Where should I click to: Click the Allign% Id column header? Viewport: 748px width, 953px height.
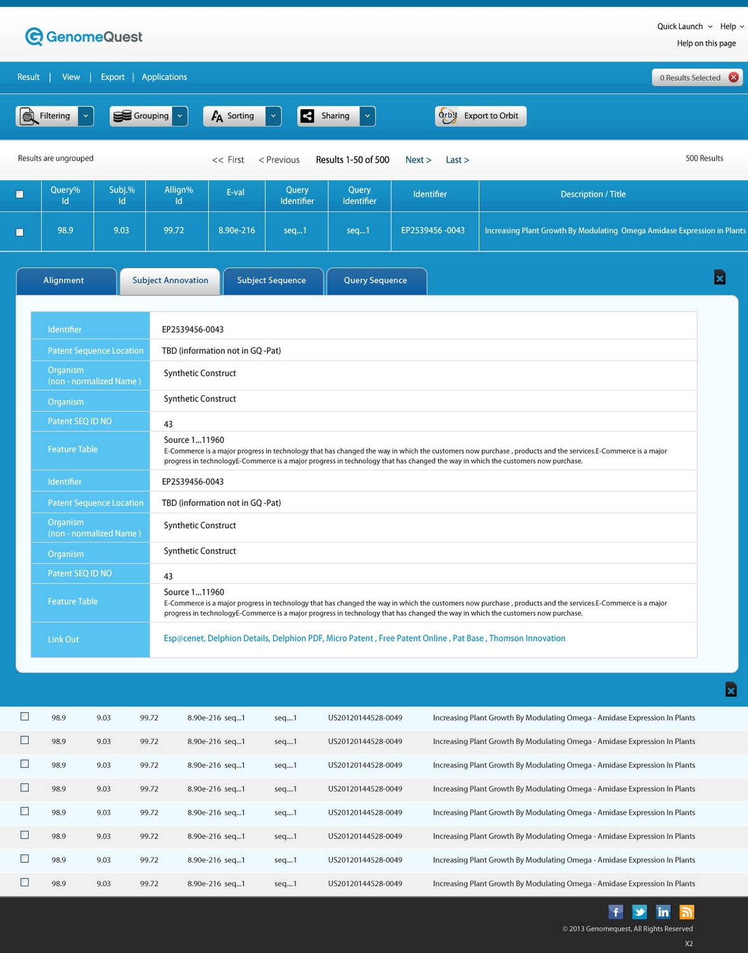point(178,195)
